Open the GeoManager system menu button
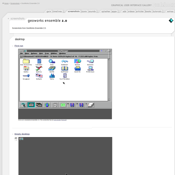The width and height of the screenshot is (175, 175). click(21, 51)
